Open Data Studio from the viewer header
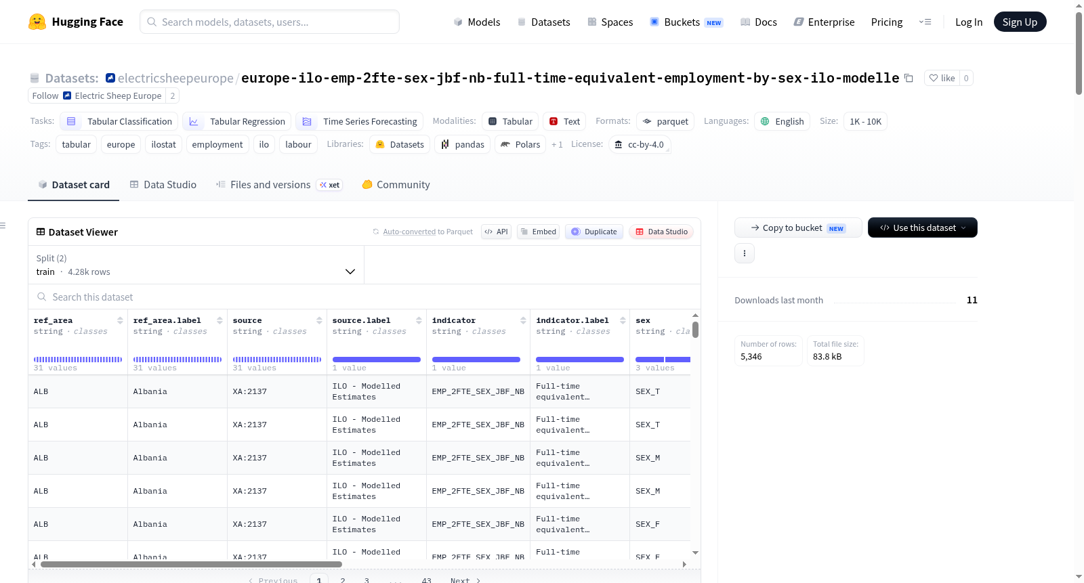1084x583 pixels. [661, 232]
